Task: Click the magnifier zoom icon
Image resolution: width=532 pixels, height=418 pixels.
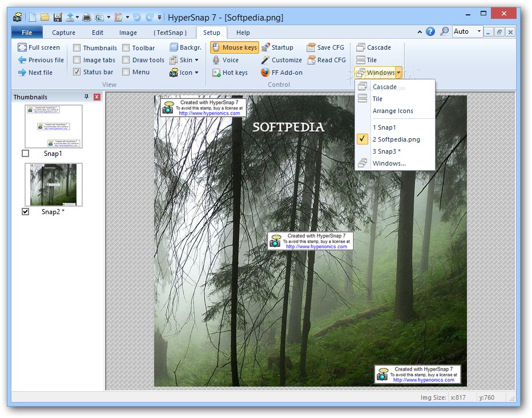Action: pos(444,31)
